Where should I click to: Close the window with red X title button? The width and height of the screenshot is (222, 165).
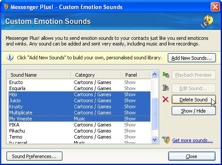click(215, 6)
